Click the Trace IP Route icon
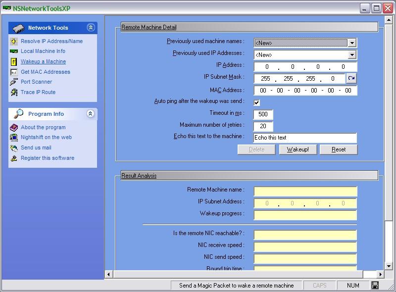 click(14, 92)
